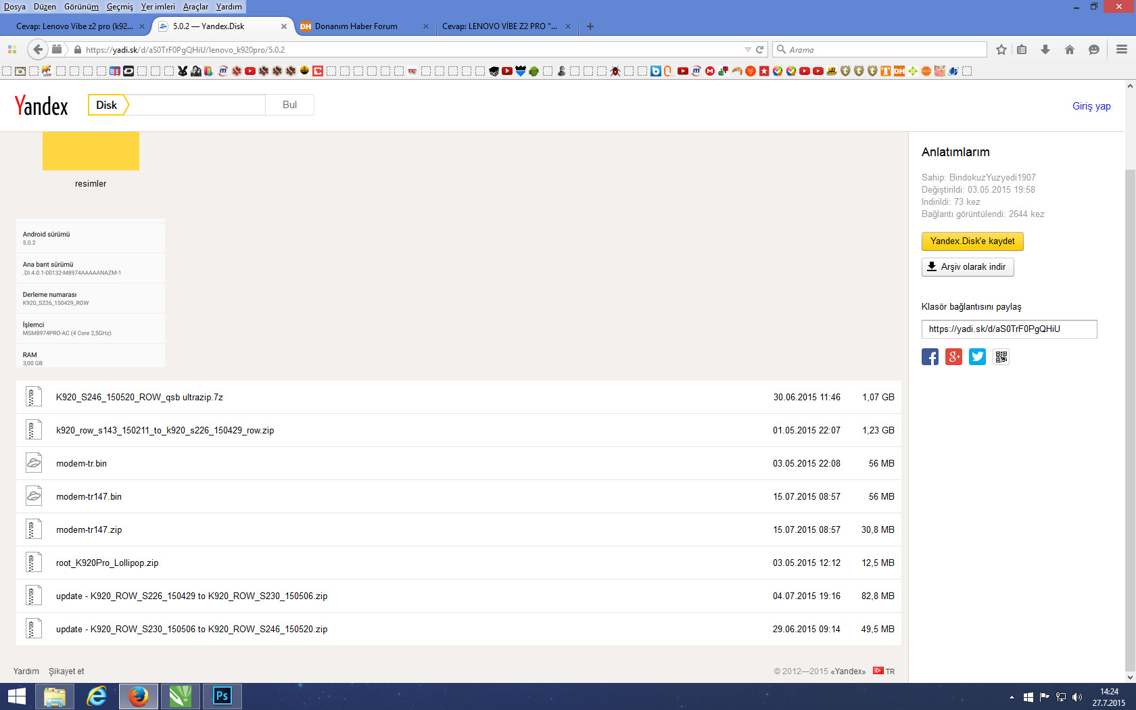Viewport: 1136px width, 710px height.
Task: Click Yandex.Disk'e kaydet button
Action: click(972, 241)
